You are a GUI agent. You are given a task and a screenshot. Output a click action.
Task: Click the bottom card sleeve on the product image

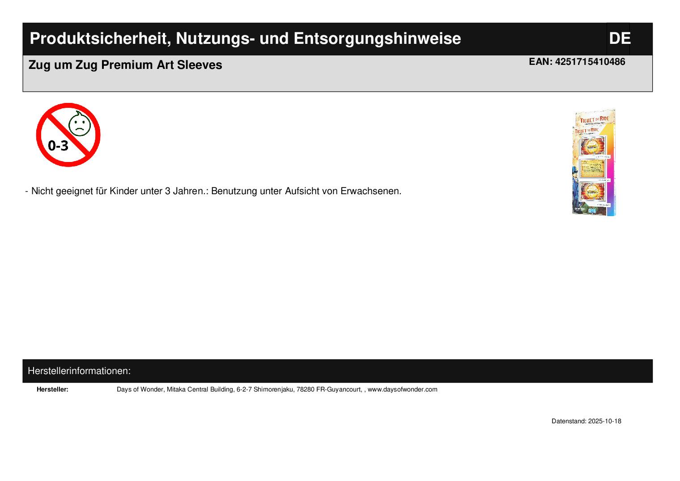[592, 191]
